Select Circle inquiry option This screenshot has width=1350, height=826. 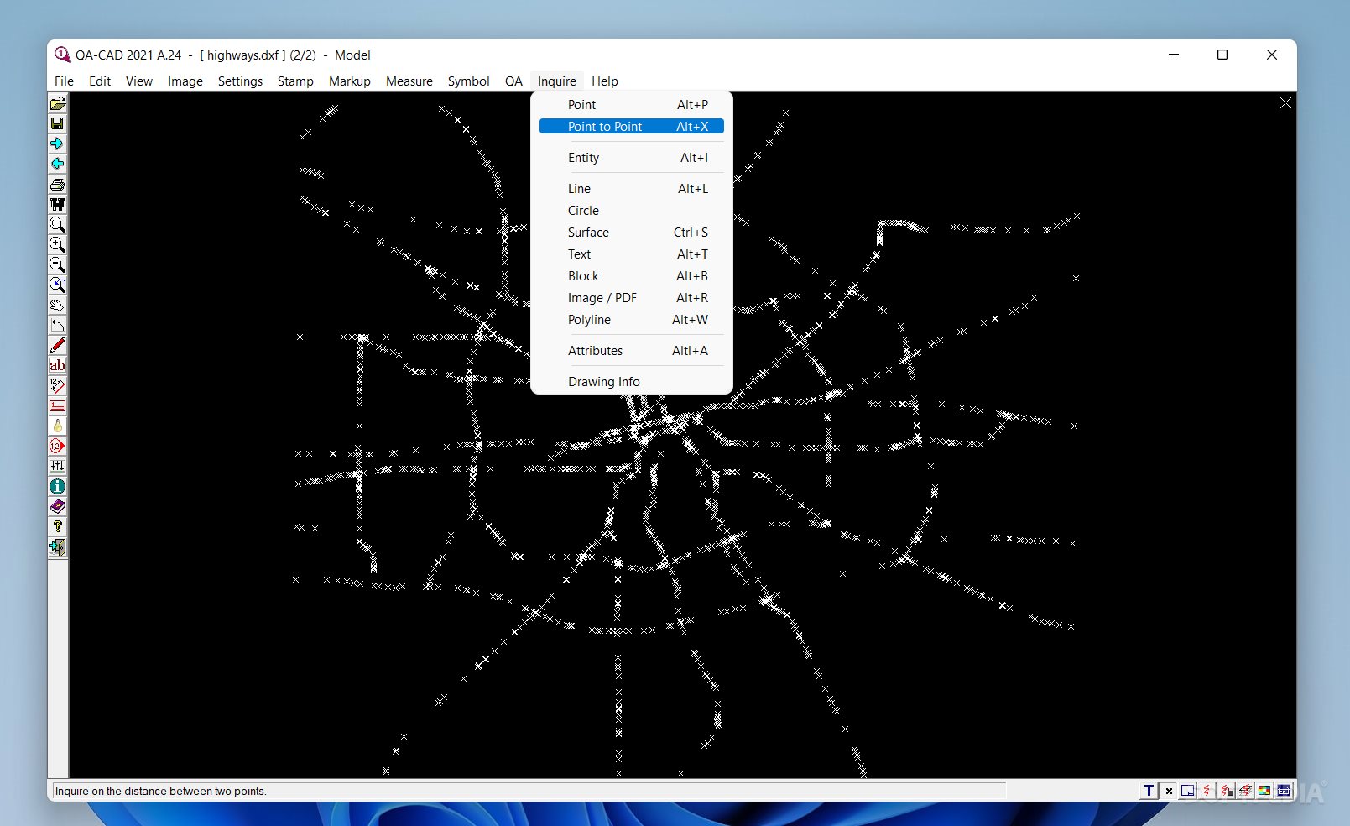[632, 211]
